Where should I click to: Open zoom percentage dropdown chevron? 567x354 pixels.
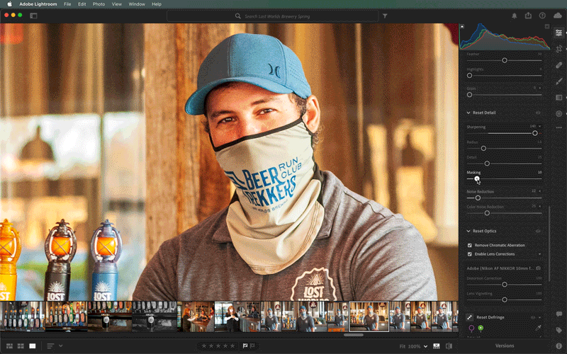point(426,346)
